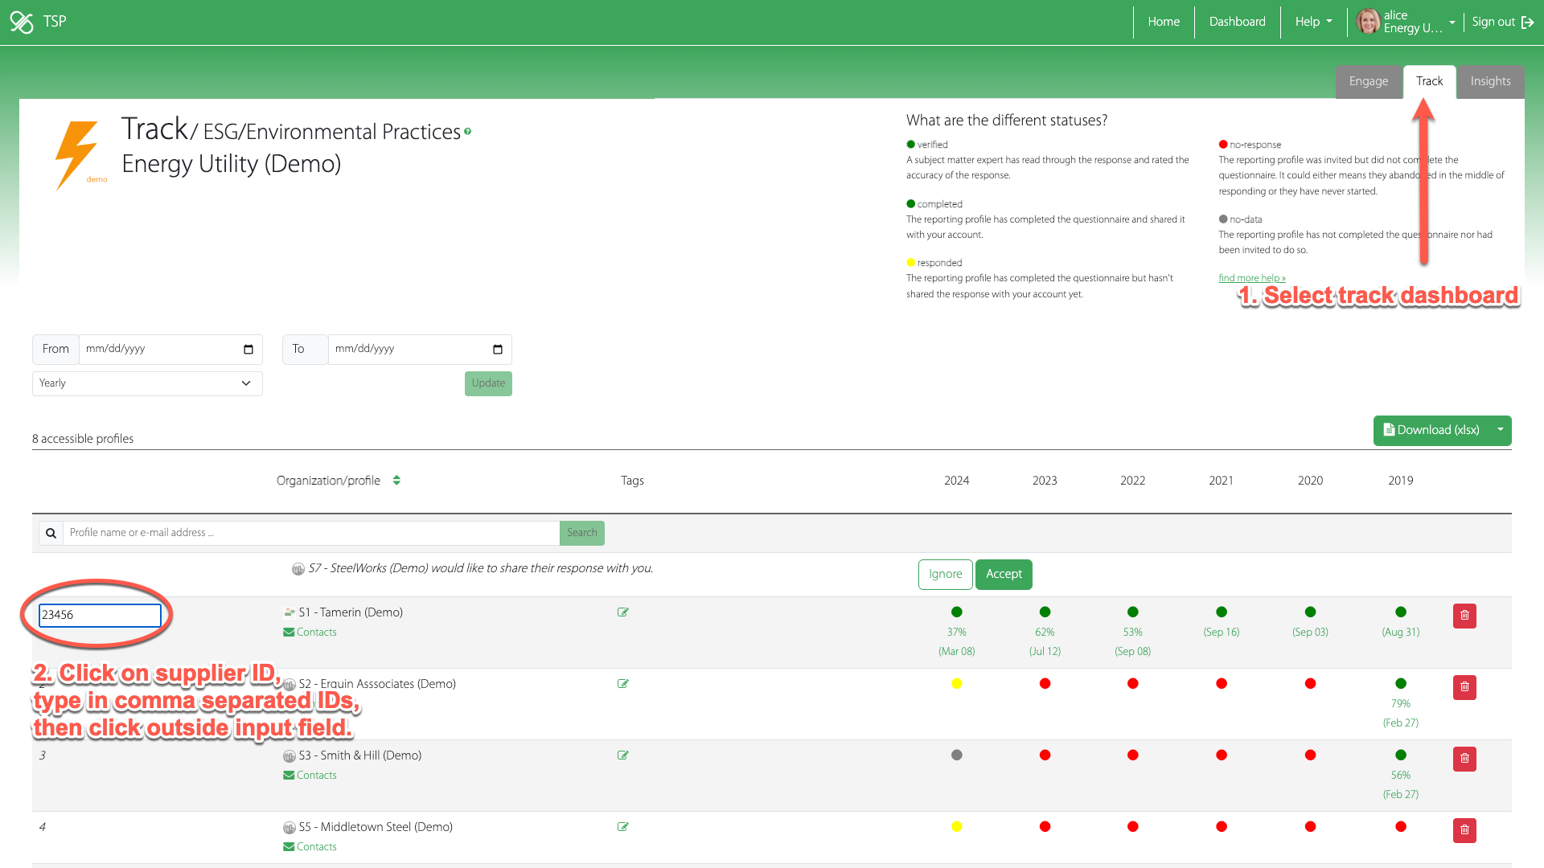Accept the S7 - SteelWorks share request
Image resolution: width=1544 pixels, height=868 pixels.
click(1004, 574)
